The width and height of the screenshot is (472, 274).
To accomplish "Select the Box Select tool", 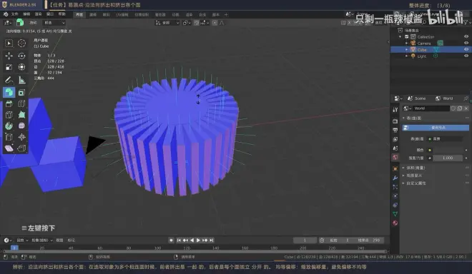I will tap(9, 44).
